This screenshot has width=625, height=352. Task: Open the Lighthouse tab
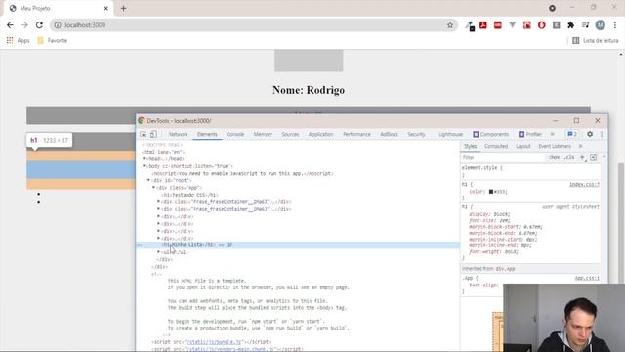pos(451,135)
